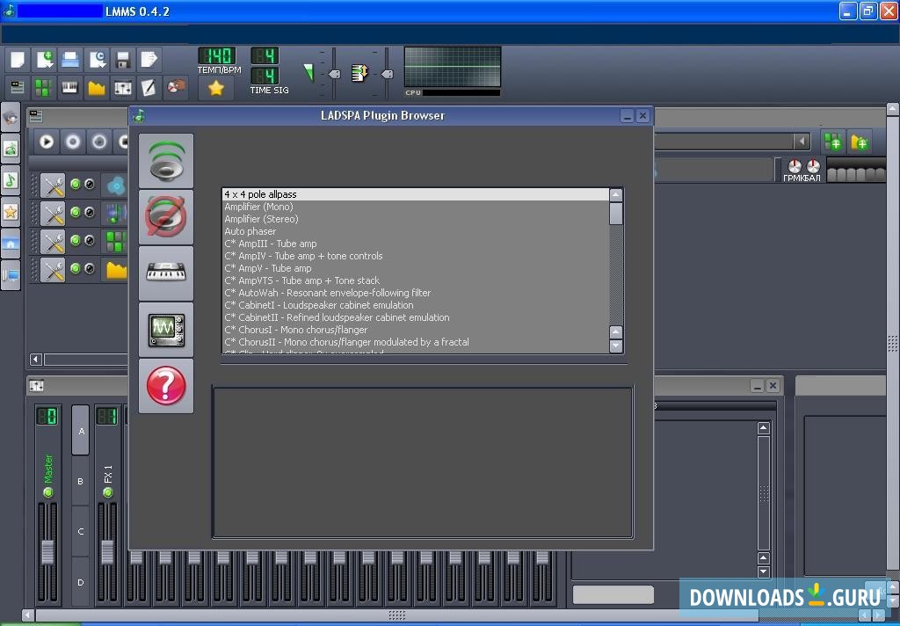View LADSPA instrument plugins

pyautogui.click(x=166, y=273)
